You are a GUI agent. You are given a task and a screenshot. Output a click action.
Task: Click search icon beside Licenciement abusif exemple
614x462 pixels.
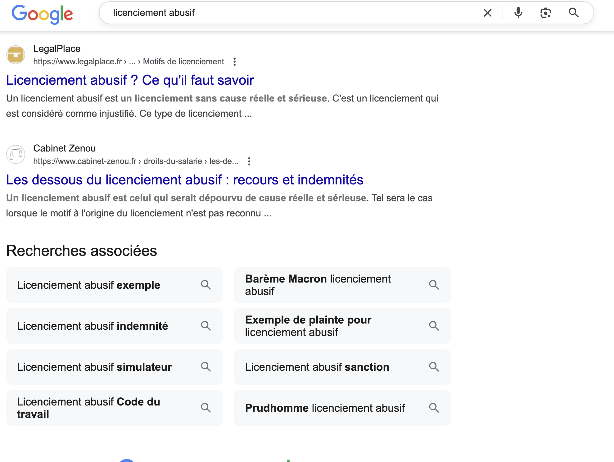tap(206, 285)
